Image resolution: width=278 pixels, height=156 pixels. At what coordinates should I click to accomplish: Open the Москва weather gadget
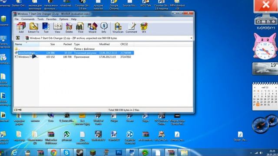coord(265,68)
